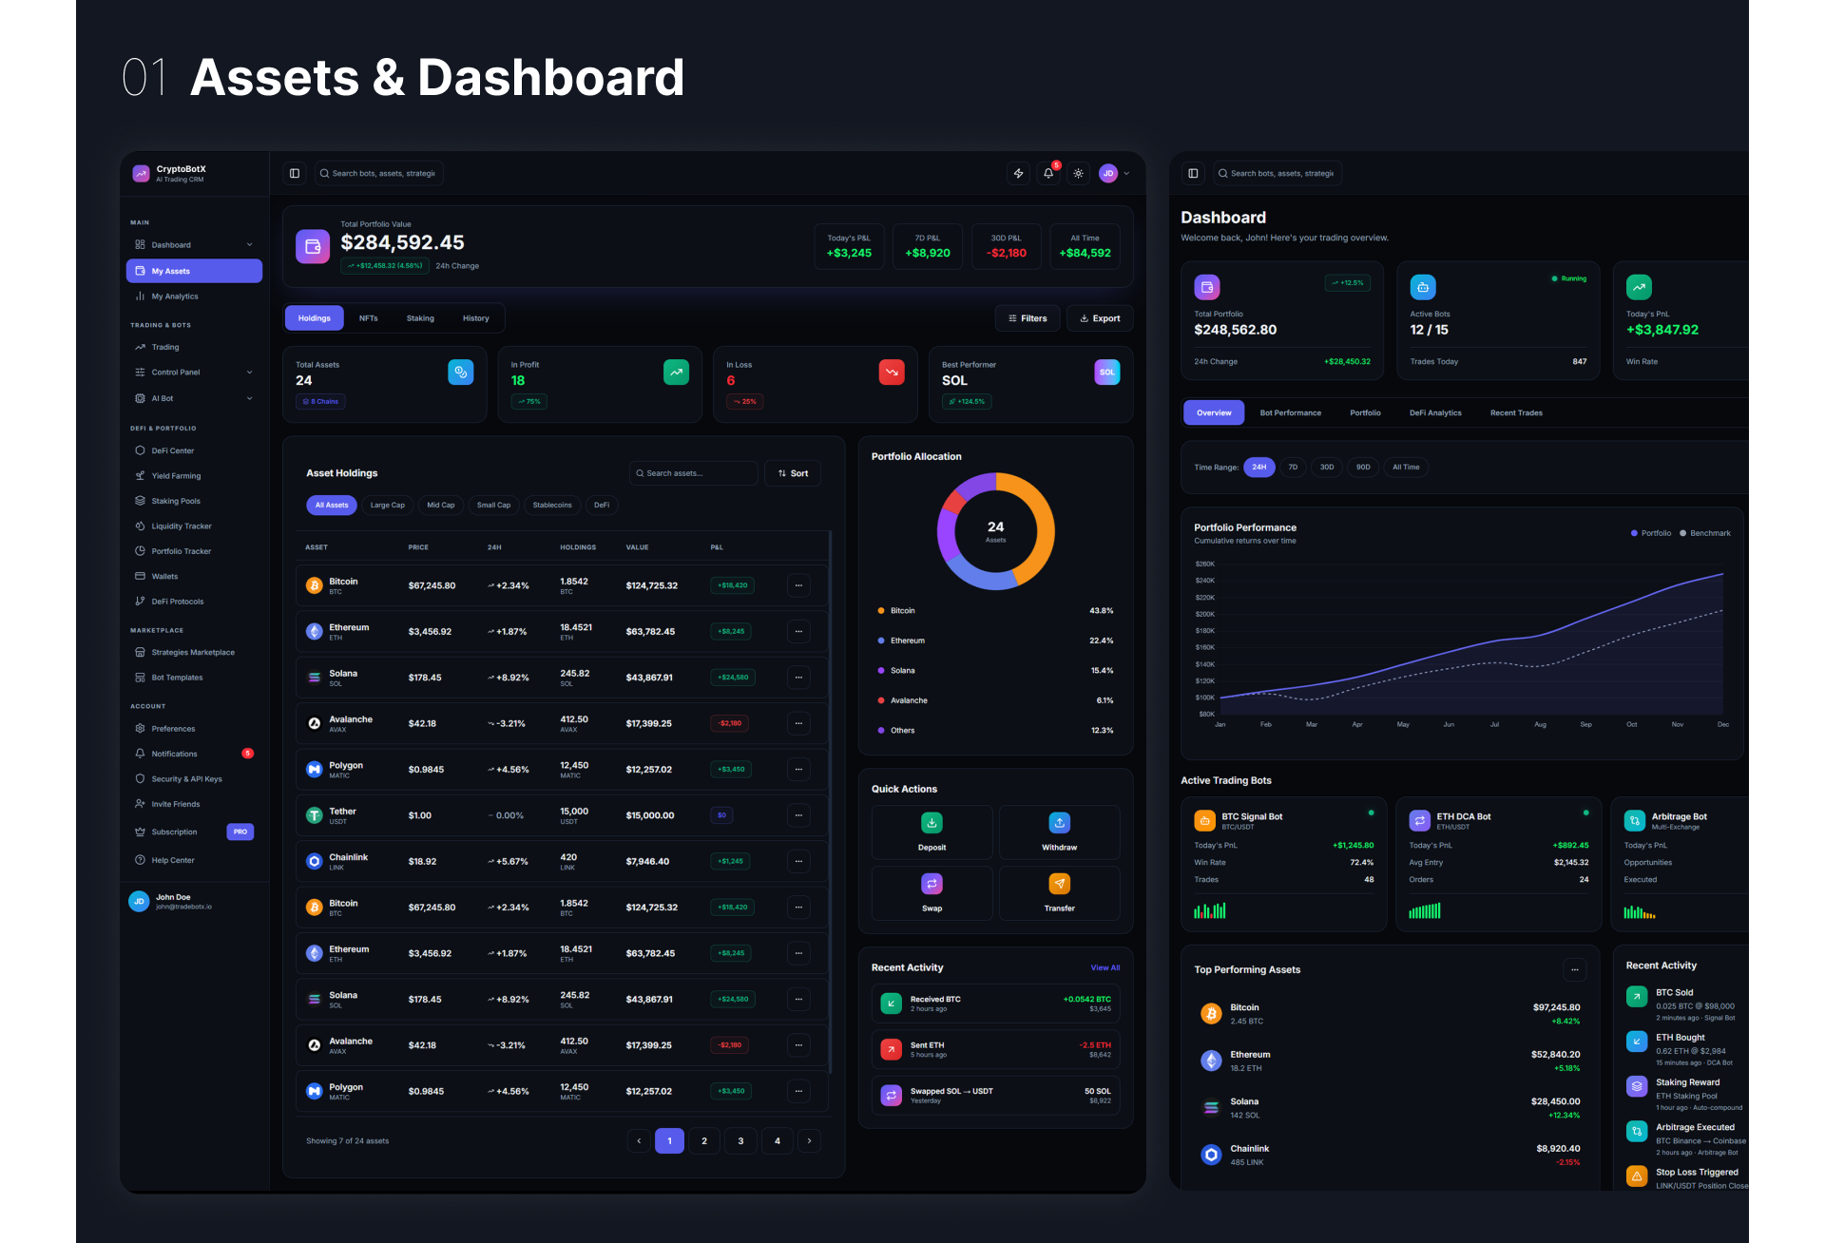The width and height of the screenshot is (1825, 1243).
Task: Select the Mid Cap filter chip
Action: (x=441, y=506)
